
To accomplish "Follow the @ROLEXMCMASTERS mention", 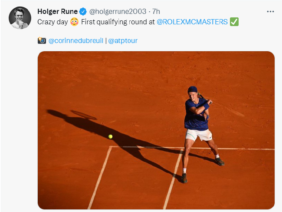I will coord(192,22).
